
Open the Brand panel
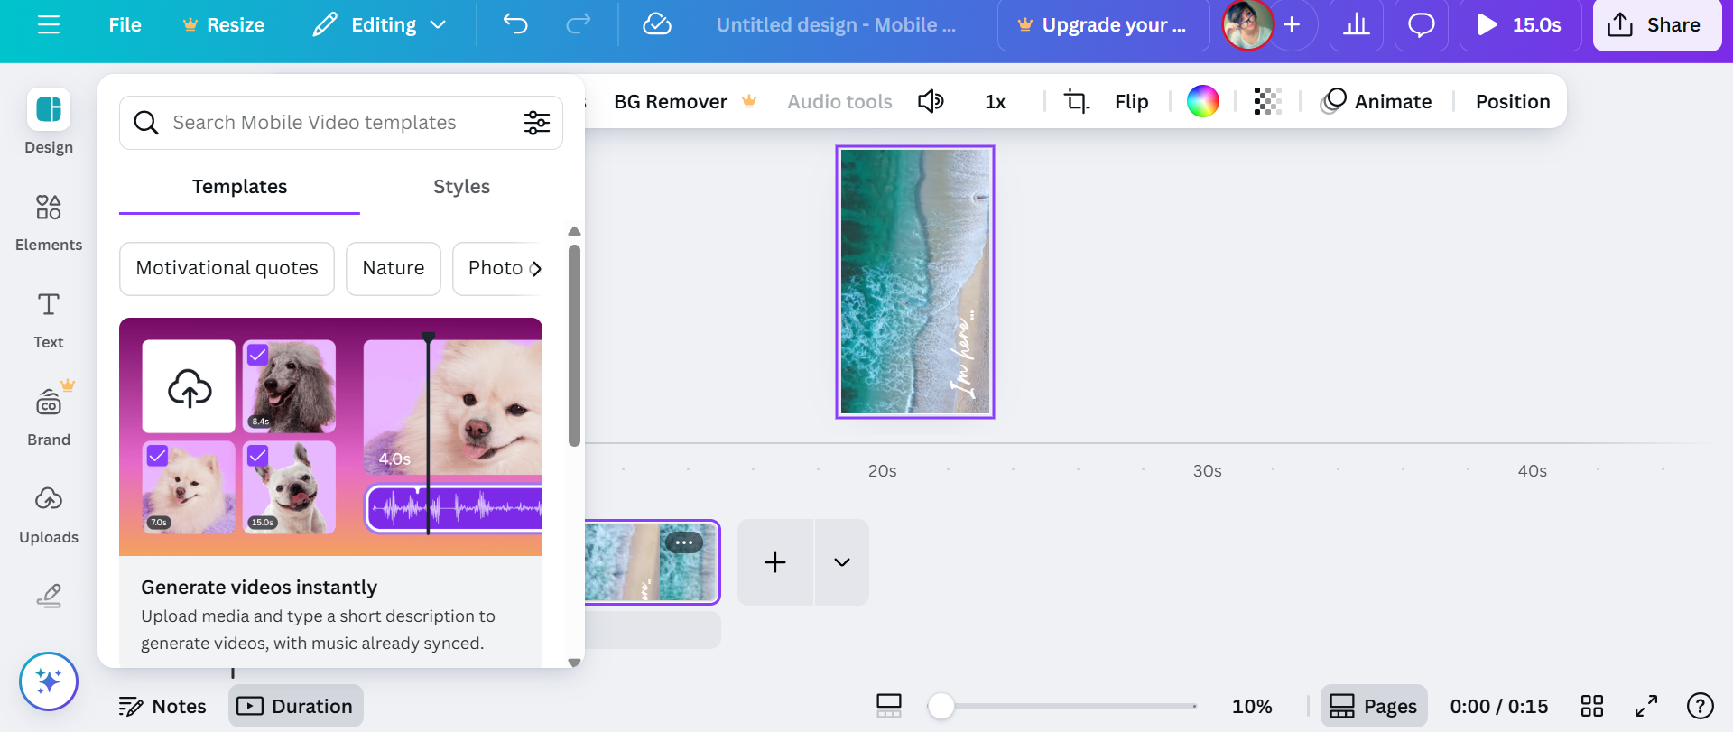49,415
